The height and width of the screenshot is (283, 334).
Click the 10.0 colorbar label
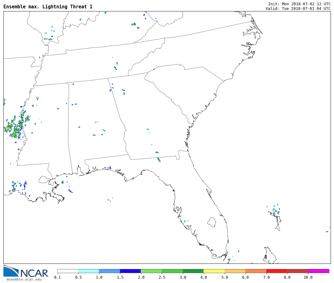(x=308, y=277)
